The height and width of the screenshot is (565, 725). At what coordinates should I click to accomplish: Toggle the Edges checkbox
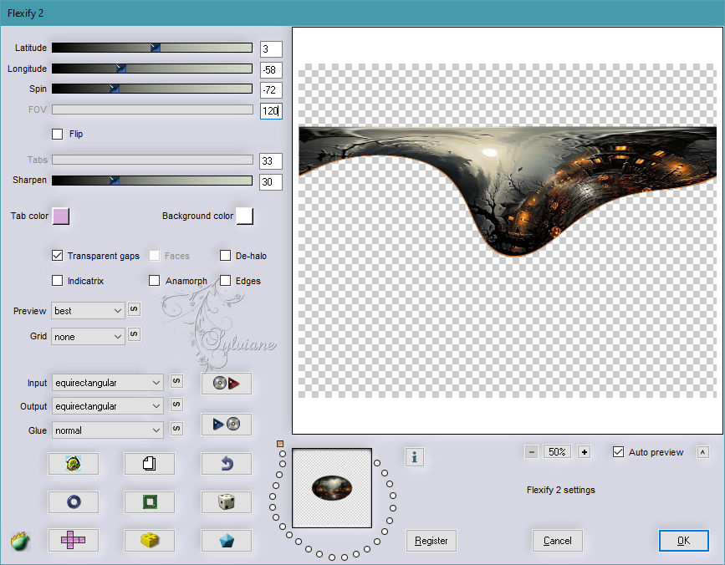coord(225,281)
